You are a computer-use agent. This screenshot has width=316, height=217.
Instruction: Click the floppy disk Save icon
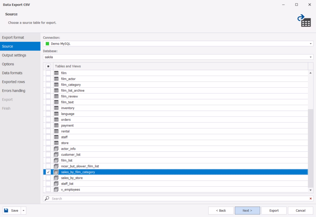6,210
